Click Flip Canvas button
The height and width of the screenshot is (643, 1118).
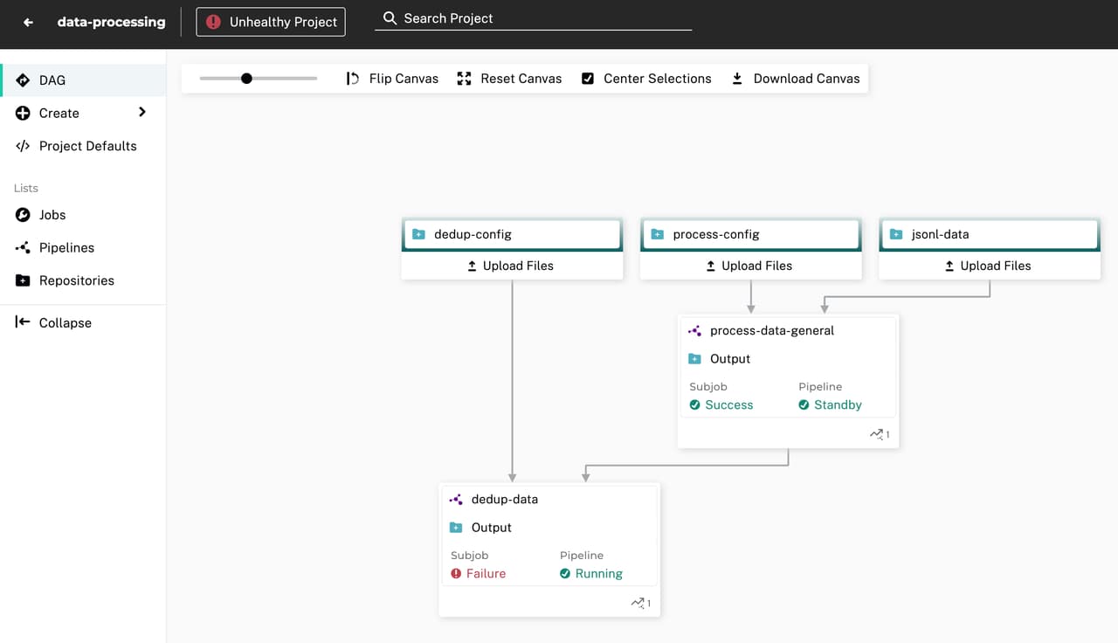point(392,79)
